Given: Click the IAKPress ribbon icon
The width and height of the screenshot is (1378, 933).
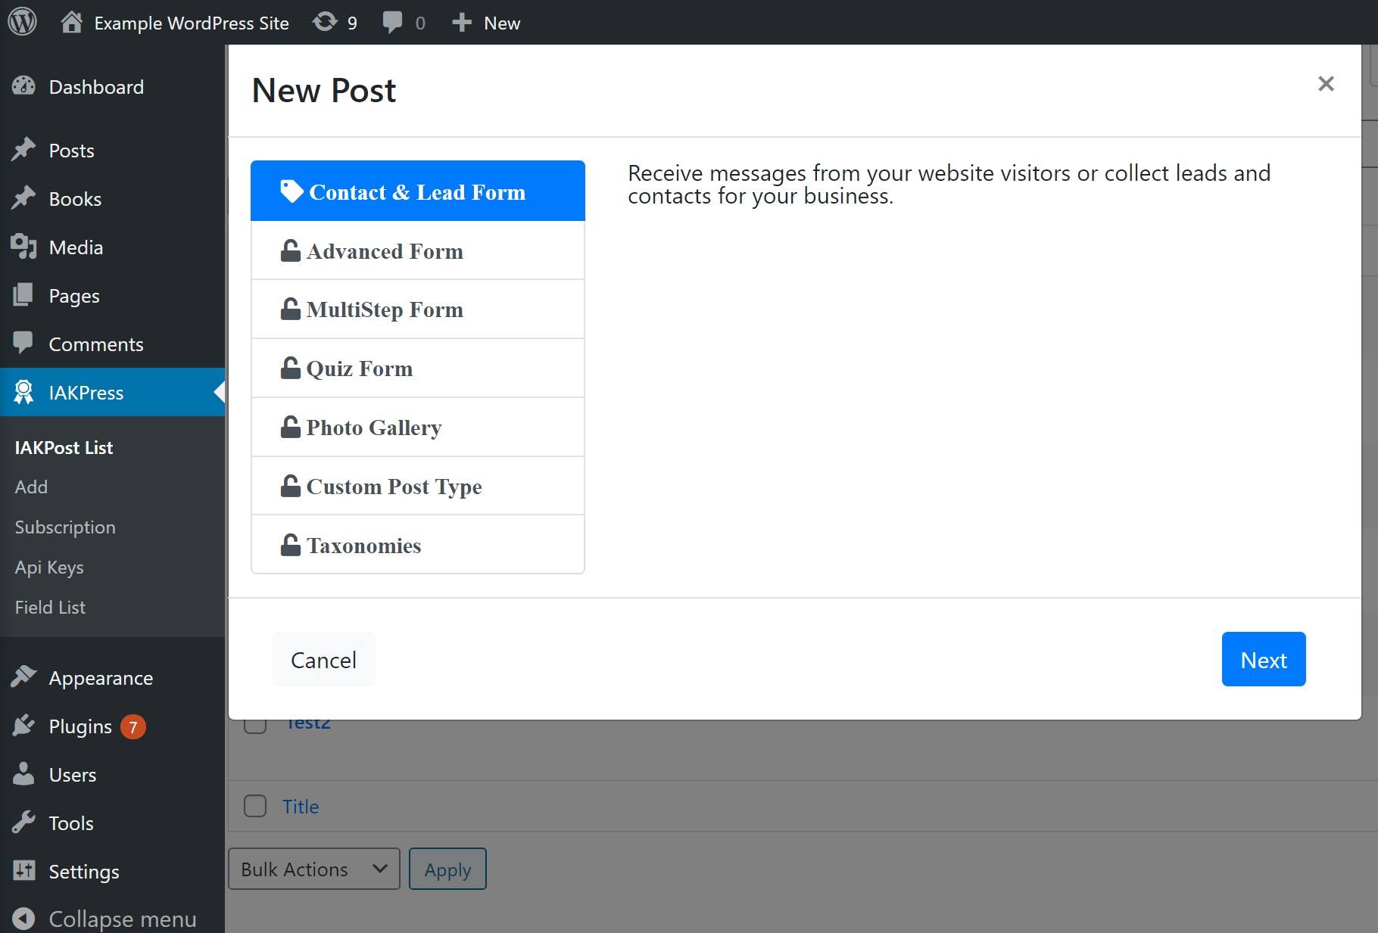Looking at the screenshot, I should [x=23, y=392].
